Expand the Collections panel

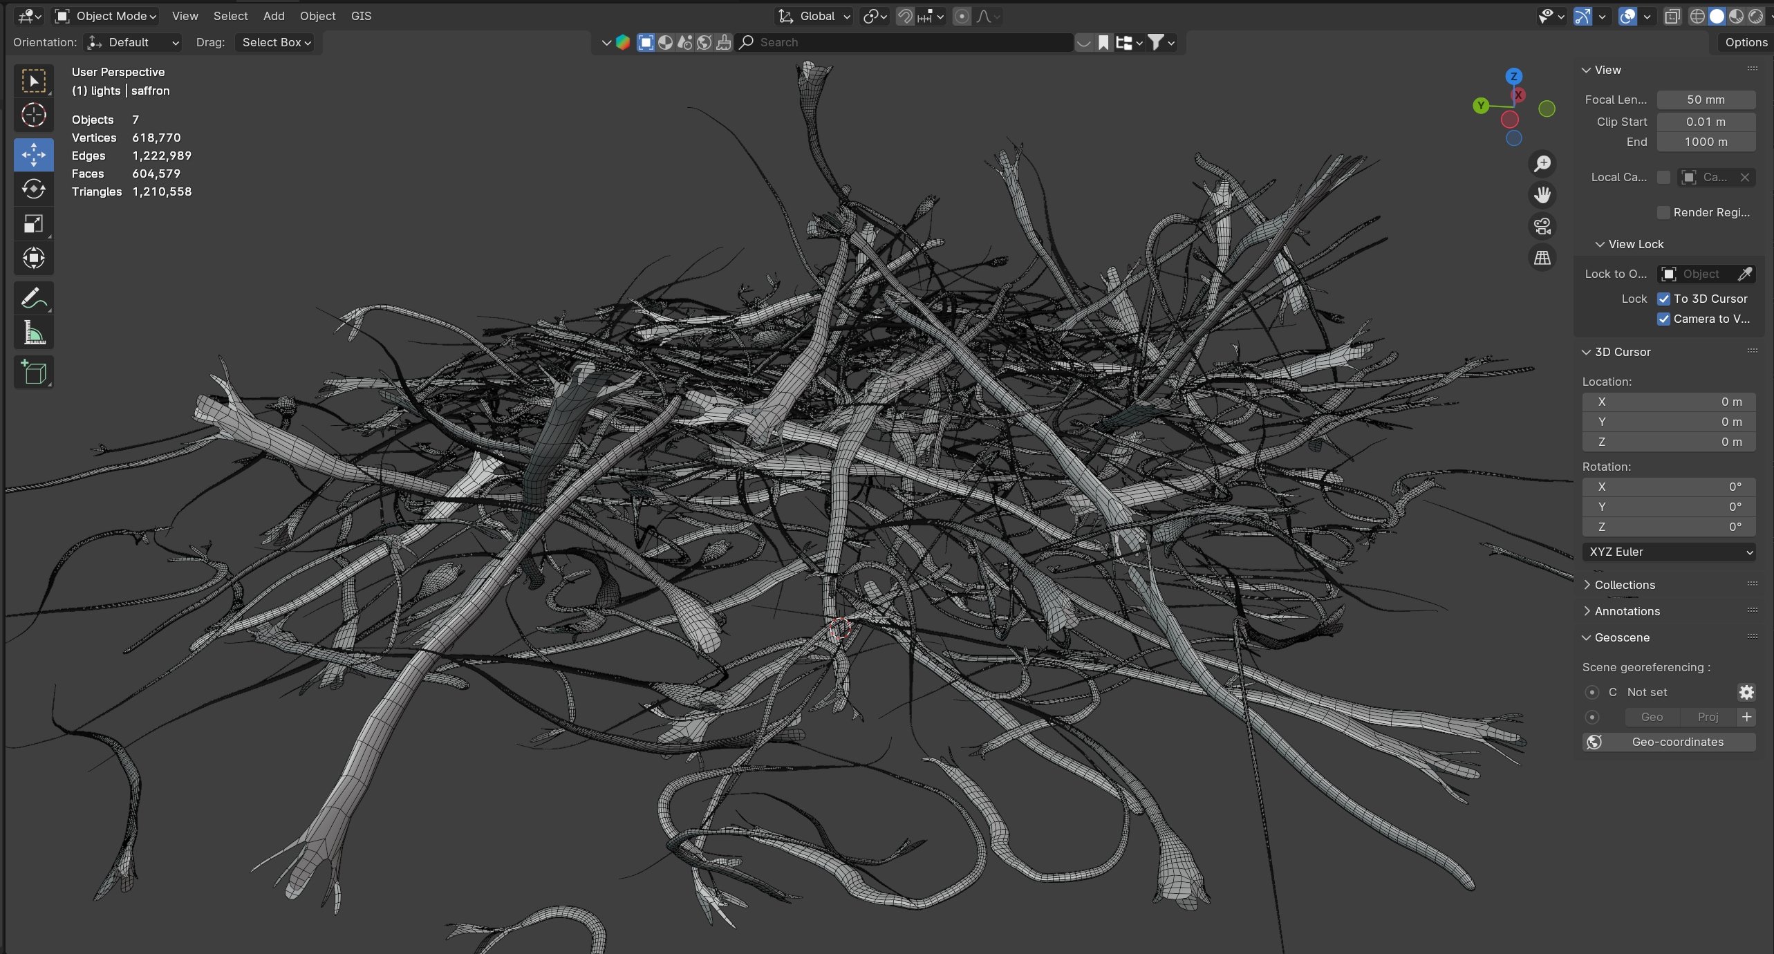(x=1624, y=585)
